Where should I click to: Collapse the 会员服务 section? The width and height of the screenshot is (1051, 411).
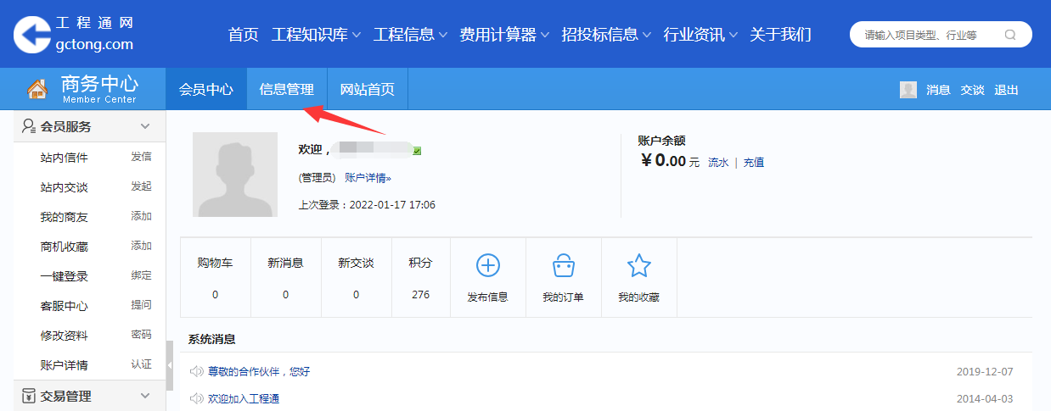pos(145,126)
